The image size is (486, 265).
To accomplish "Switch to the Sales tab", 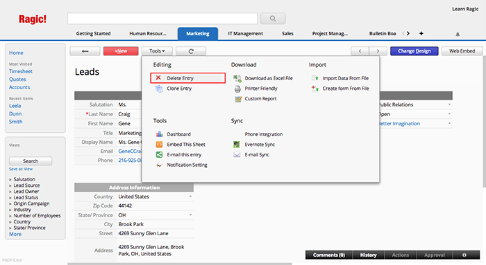I will (x=287, y=33).
